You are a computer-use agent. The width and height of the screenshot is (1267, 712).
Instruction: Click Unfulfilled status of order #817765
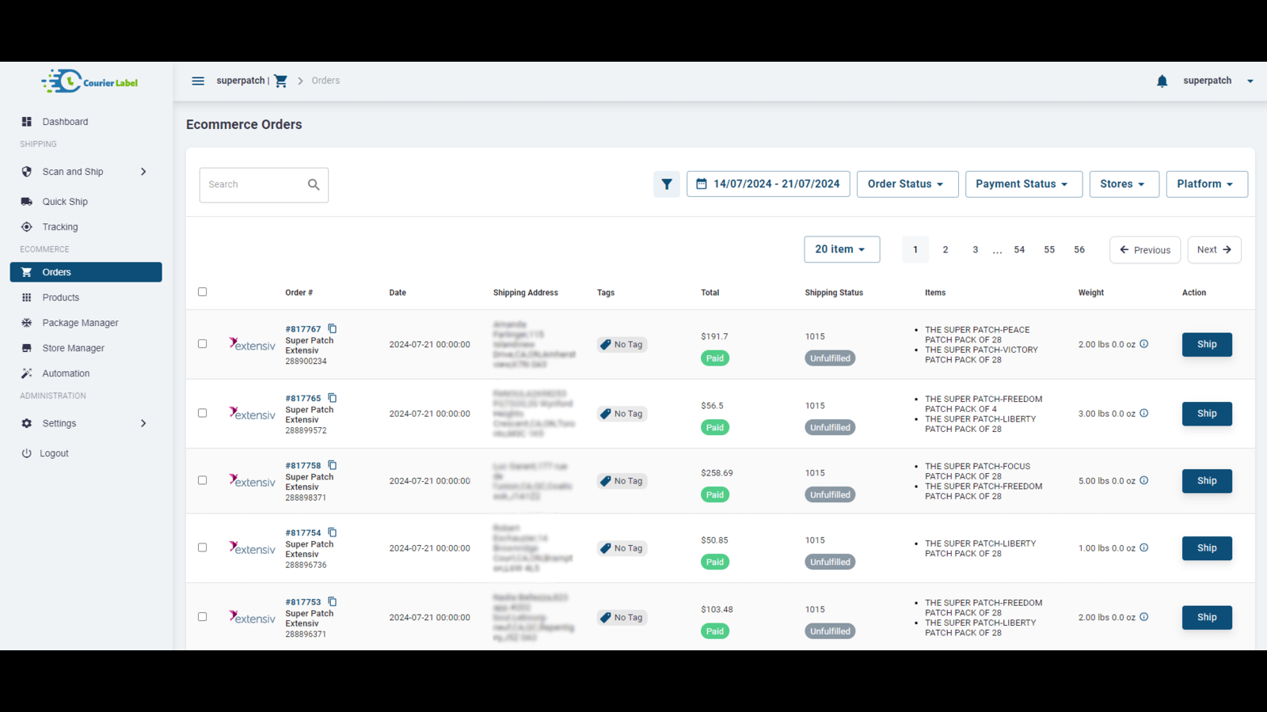[830, 427]
